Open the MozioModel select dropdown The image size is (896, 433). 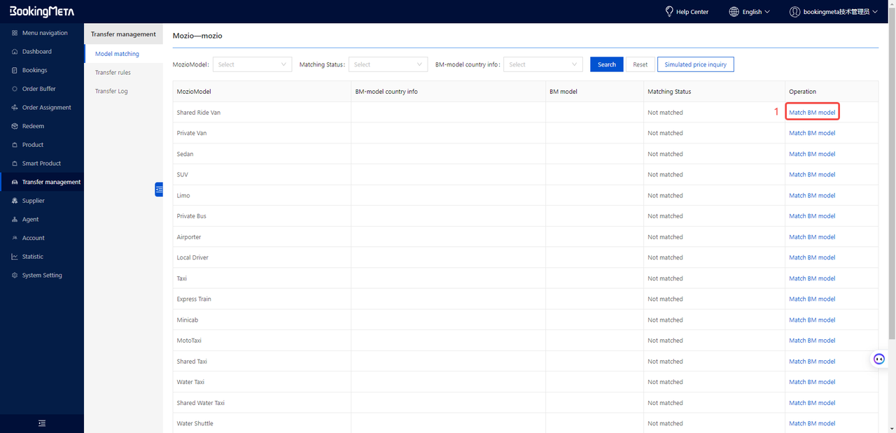tap(252, 64)
